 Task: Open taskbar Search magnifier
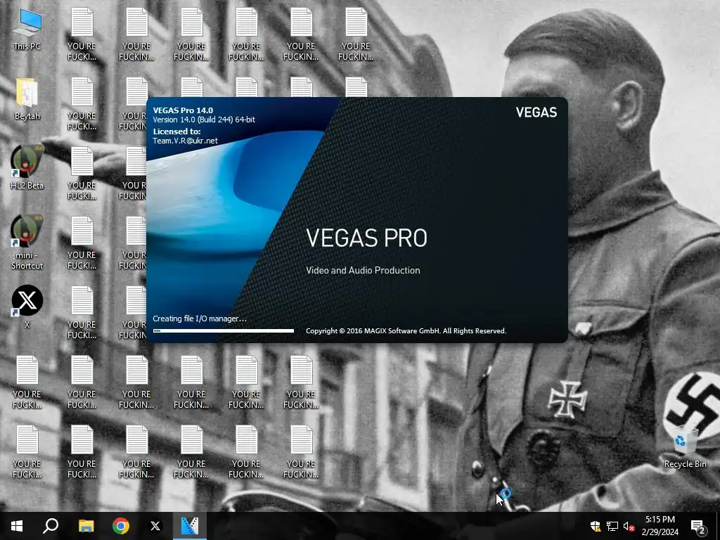pyautogui.click(x=51, y=526)
